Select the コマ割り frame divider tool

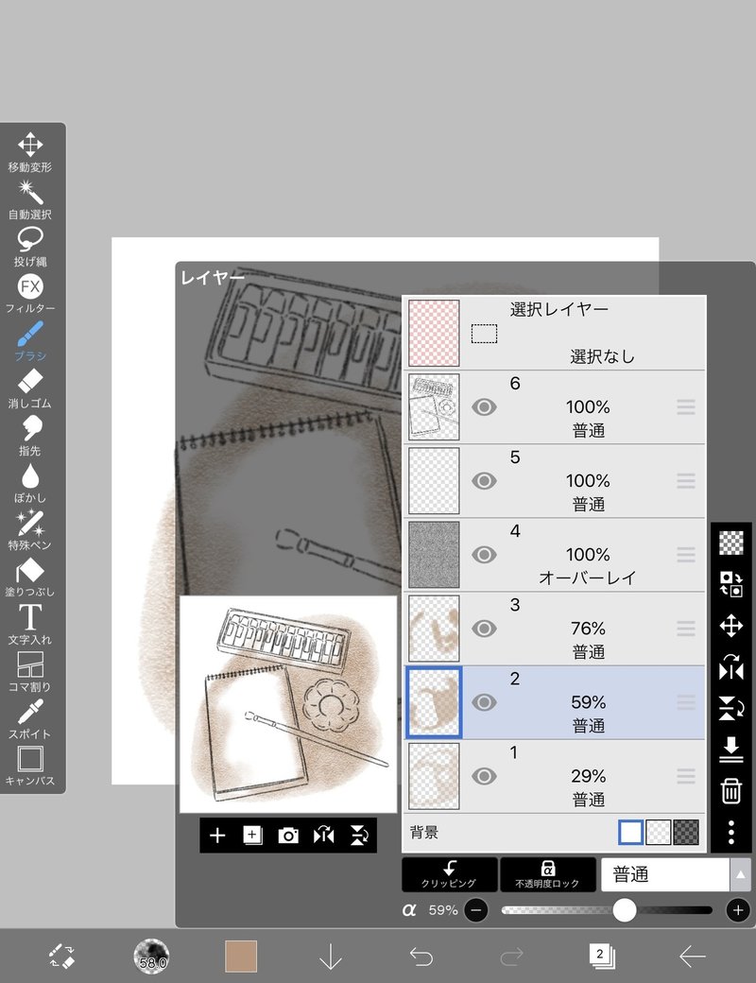(x=30, y=672)
